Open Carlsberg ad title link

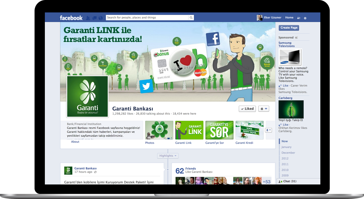tap(285, 98)
